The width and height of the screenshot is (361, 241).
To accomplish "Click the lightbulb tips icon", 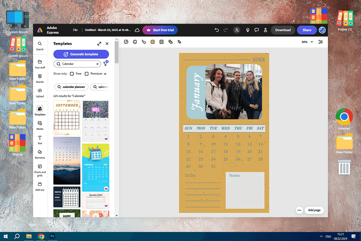I will [248, 30].
